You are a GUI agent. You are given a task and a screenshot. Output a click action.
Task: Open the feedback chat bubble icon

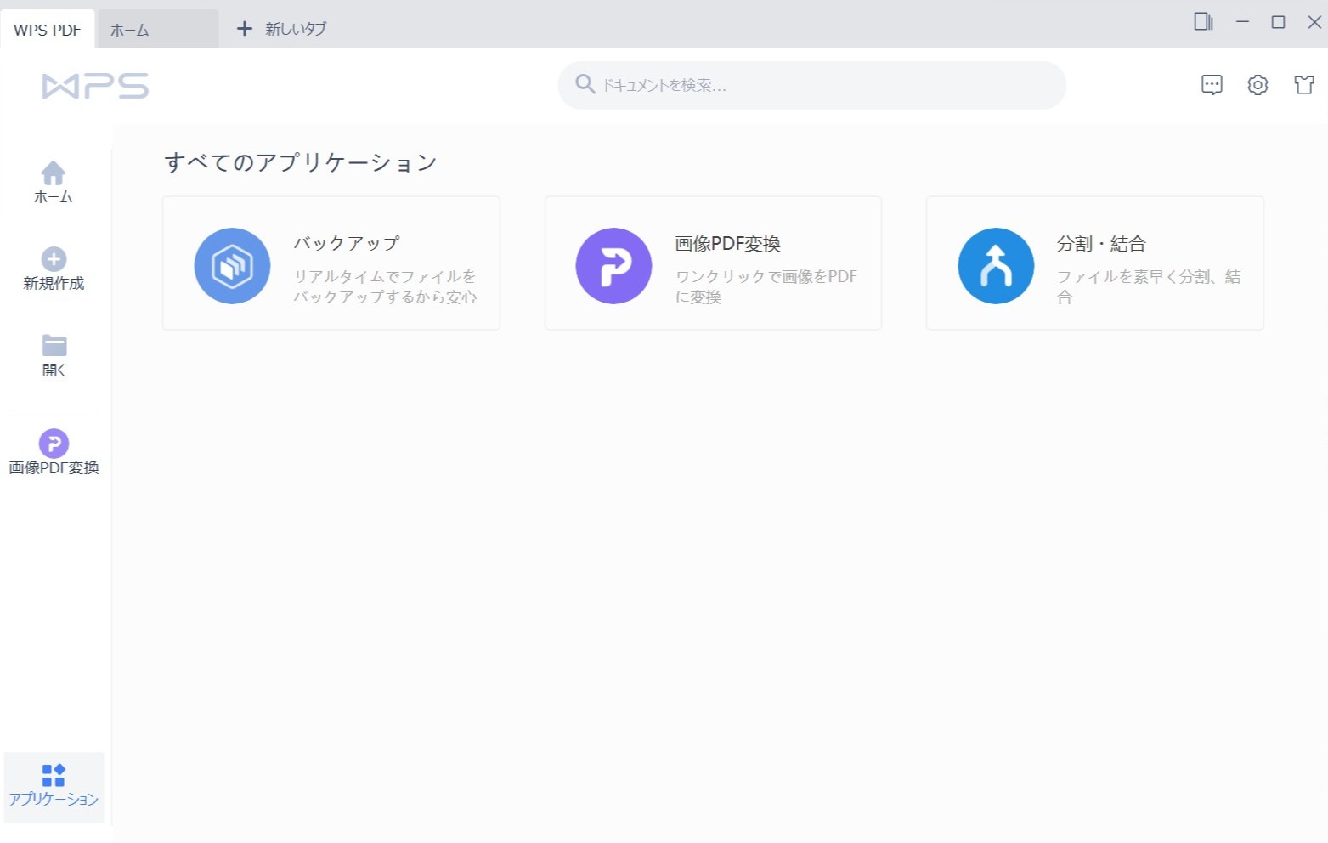(x=1212, y=85)
